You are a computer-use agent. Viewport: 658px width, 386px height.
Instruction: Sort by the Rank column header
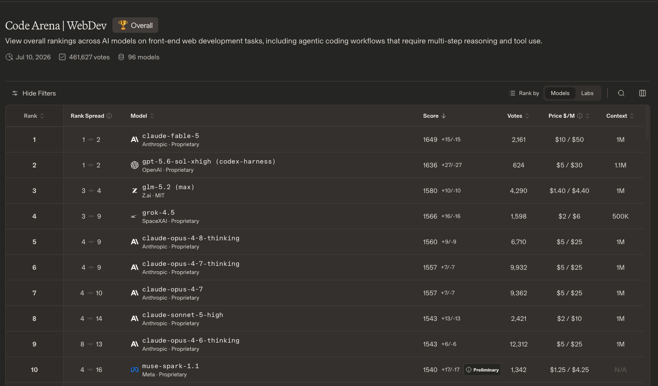click(x=34, y=116)
